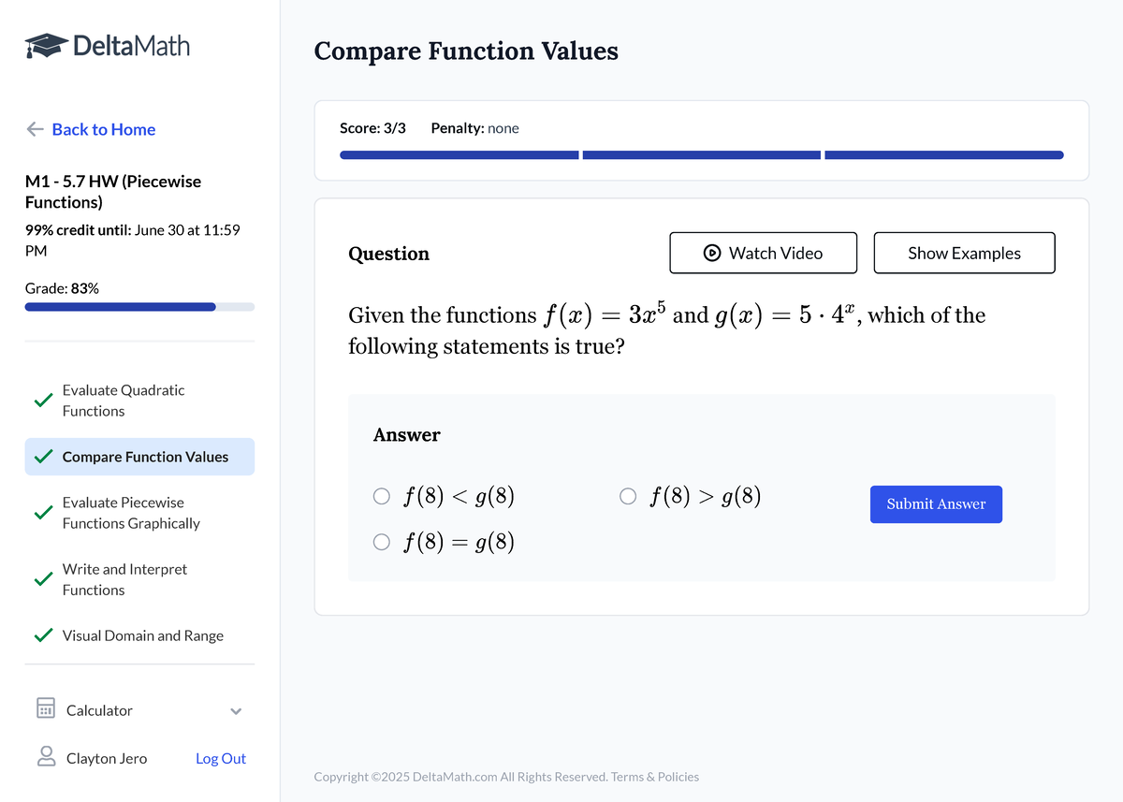Choose the f(8) = g(8) radio button

[382, 542]
